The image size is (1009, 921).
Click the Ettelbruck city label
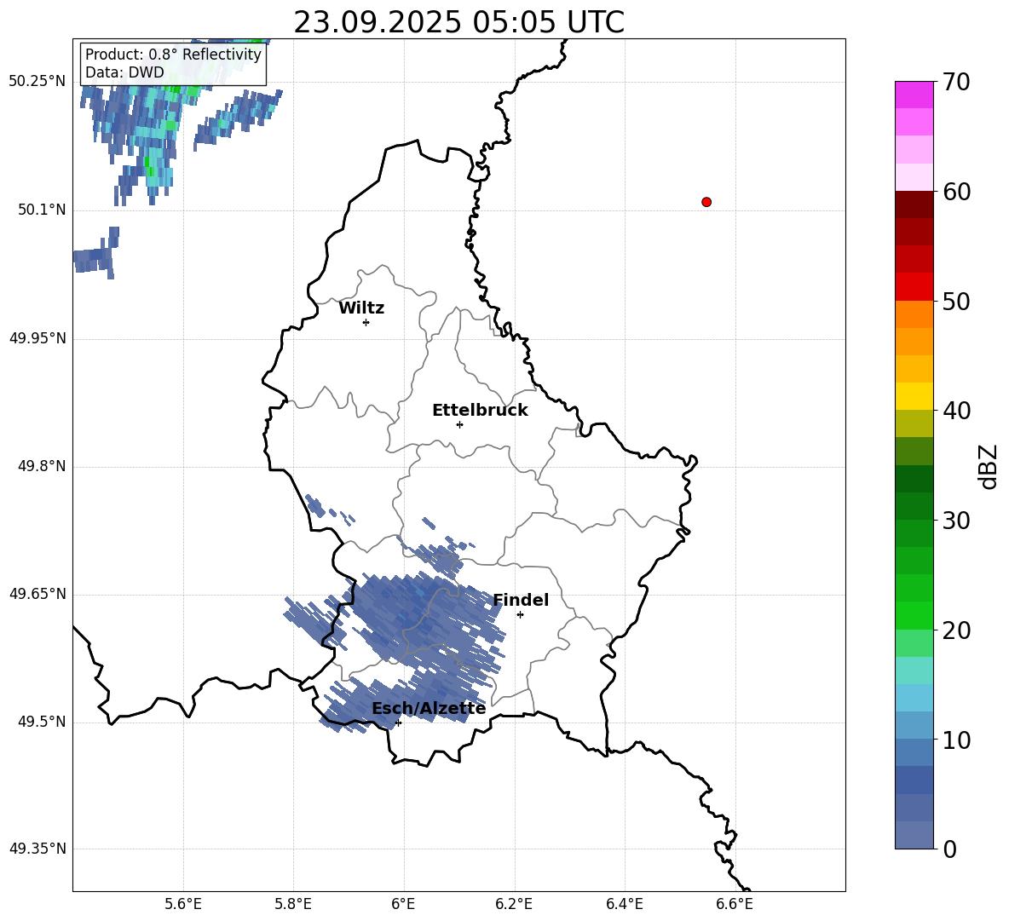480,411
